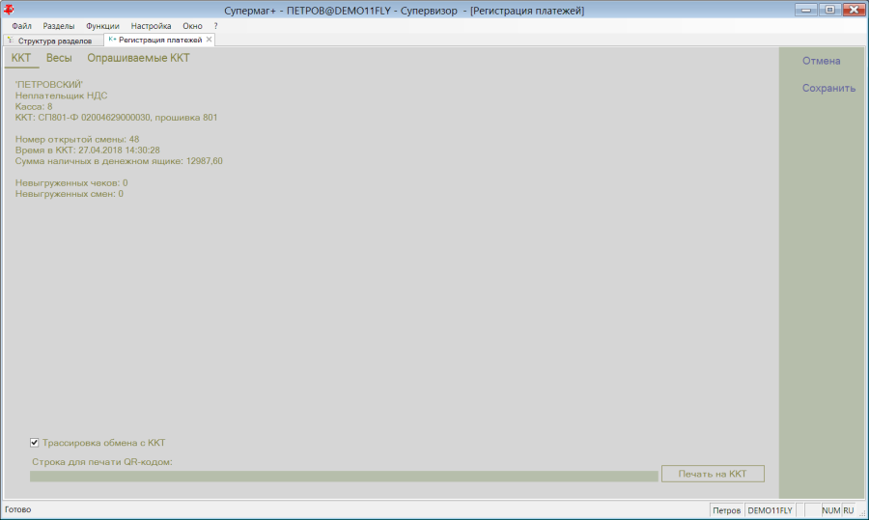Switch to the Структура разделов tab
The height and width of the screenshot is (520, 869).
pyautogui.click(x=53, y=41)
